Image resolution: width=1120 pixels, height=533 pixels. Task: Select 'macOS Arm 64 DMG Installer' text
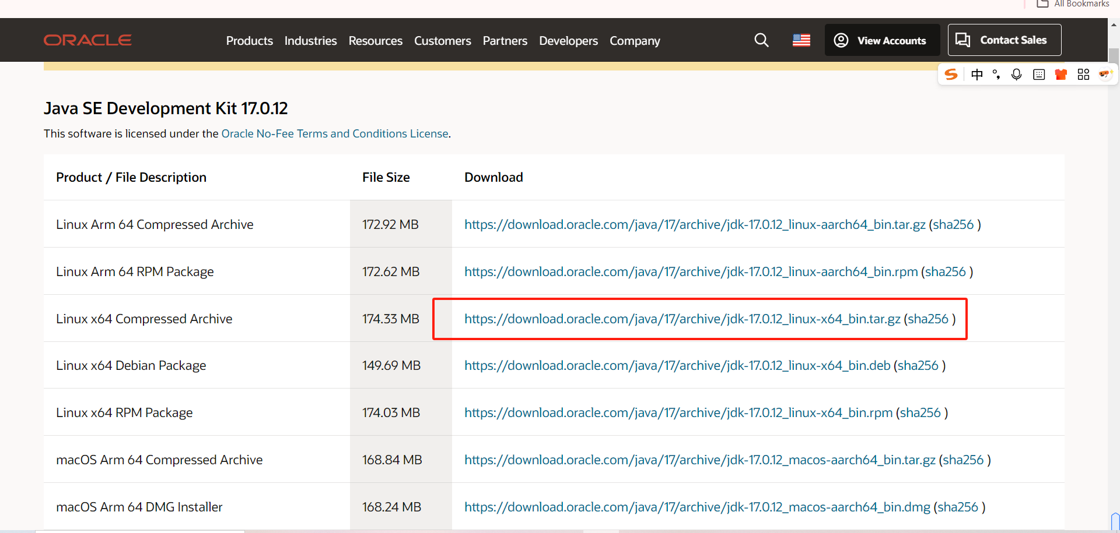tap(139, 507)
